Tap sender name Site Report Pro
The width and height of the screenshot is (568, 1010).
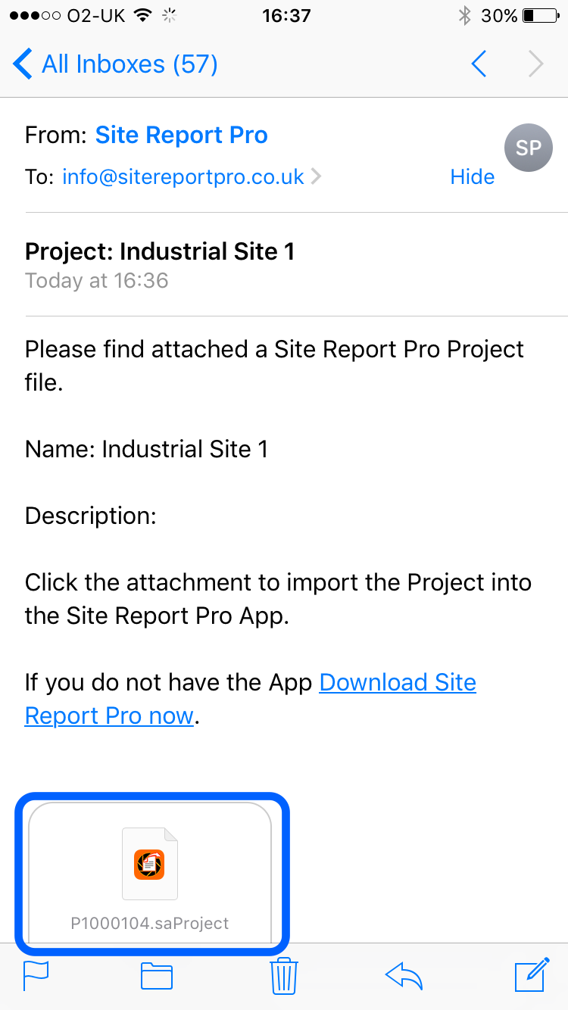coord(181,136)
